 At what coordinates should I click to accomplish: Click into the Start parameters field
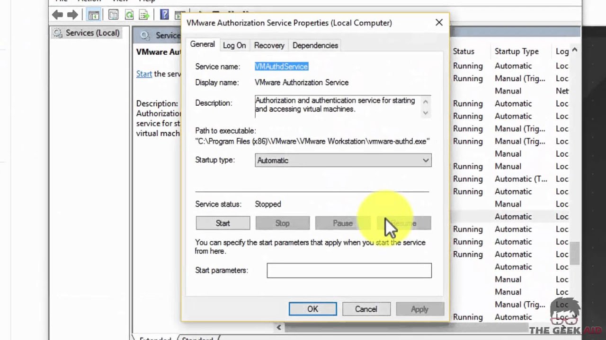click(349, 271)
